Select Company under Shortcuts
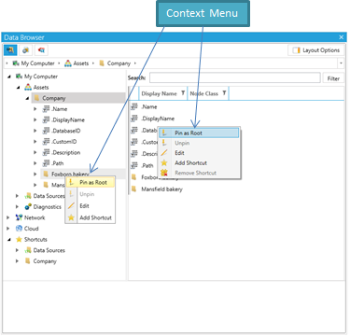This screenshot has width=350, height=336. coord(45,261)
